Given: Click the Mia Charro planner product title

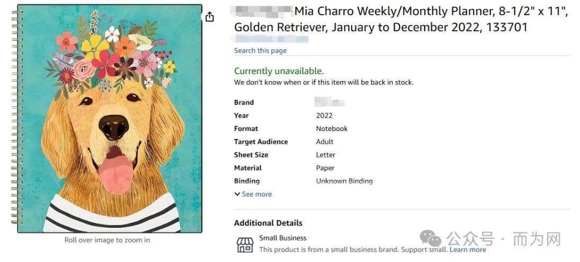Looking at the screenshot, I should coord(401,19).
